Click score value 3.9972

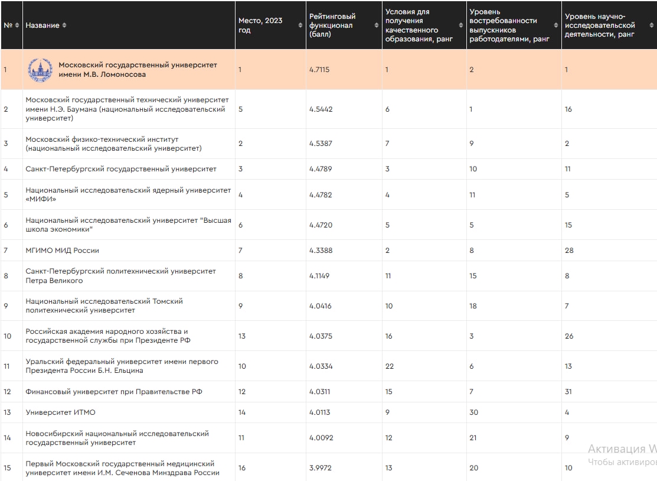tap(320, 468)
